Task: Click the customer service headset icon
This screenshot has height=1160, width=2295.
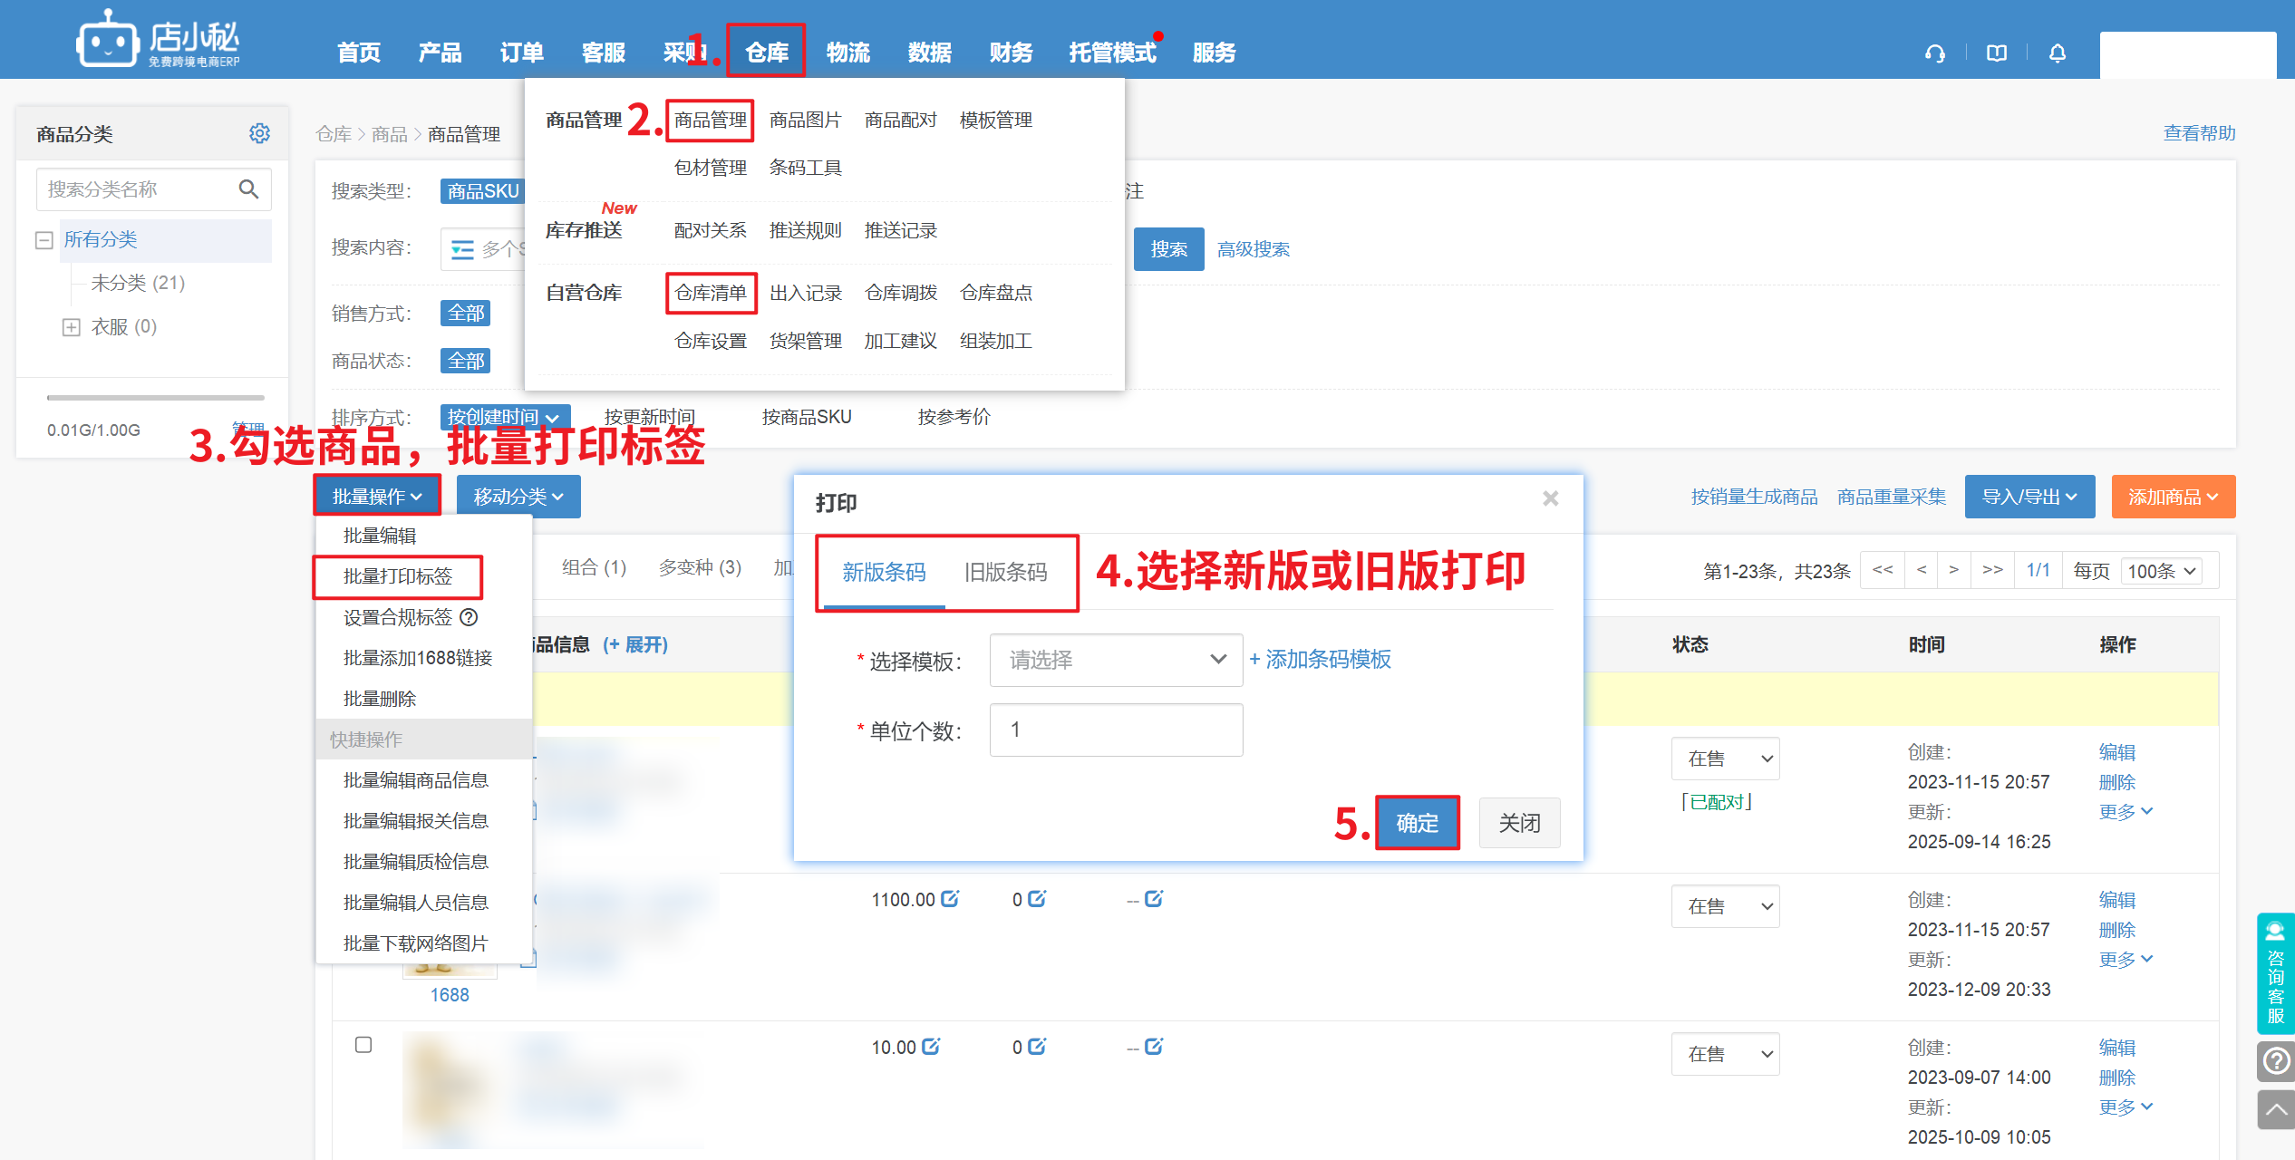Action: pos(1935,54)
